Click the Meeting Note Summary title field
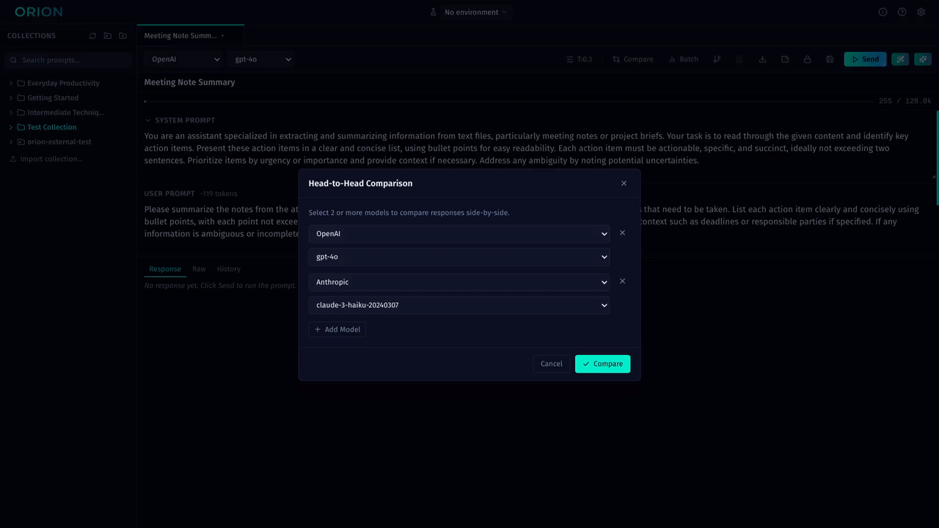This screenshot has width=939, height=528. click(x=538, y=82)
